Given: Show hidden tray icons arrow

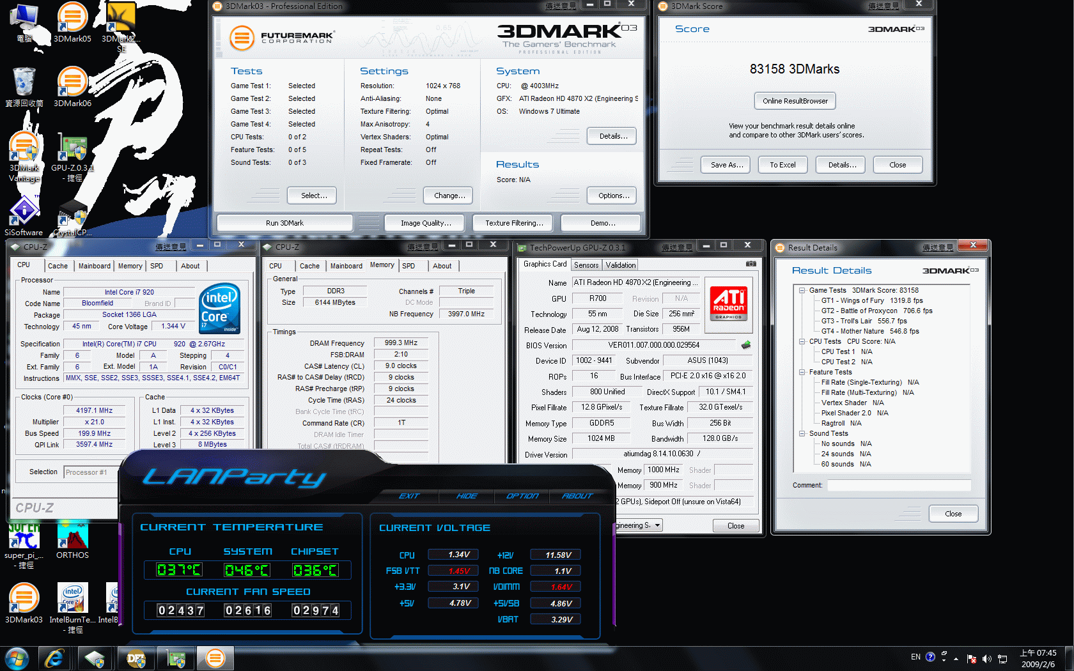Looking at the screenshot, I should pyautogui.click(x=956, y=658).
